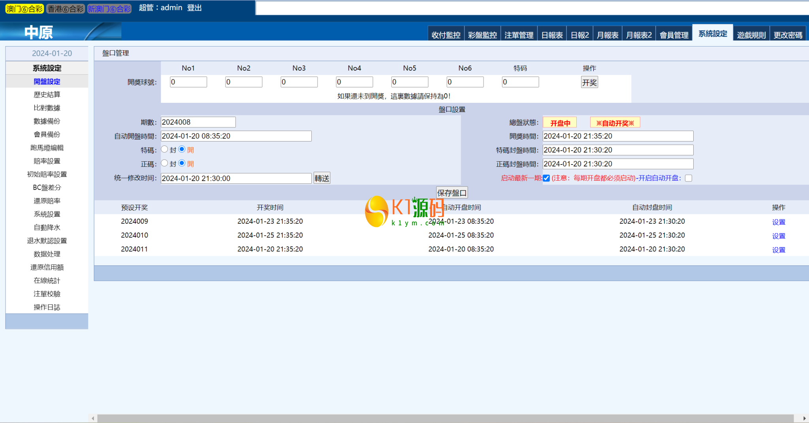Click the 期數 input field
Viewport: 809px width, 423px height.
click(x=198, y=122)
